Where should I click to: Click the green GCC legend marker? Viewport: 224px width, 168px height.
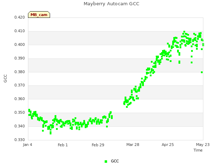[x=106, y=161]
